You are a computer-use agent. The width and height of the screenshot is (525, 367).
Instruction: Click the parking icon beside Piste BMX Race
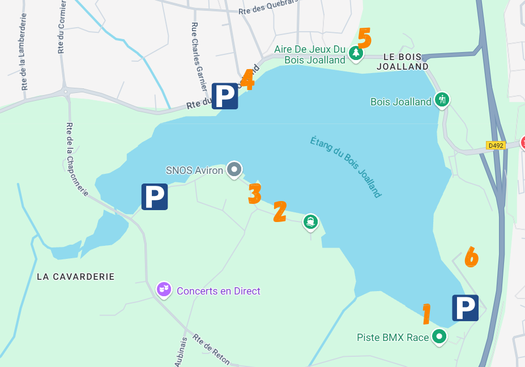[465, 308]
